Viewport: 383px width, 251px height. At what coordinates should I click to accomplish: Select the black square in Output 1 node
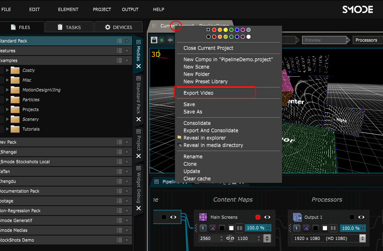(x=316, y=228)
